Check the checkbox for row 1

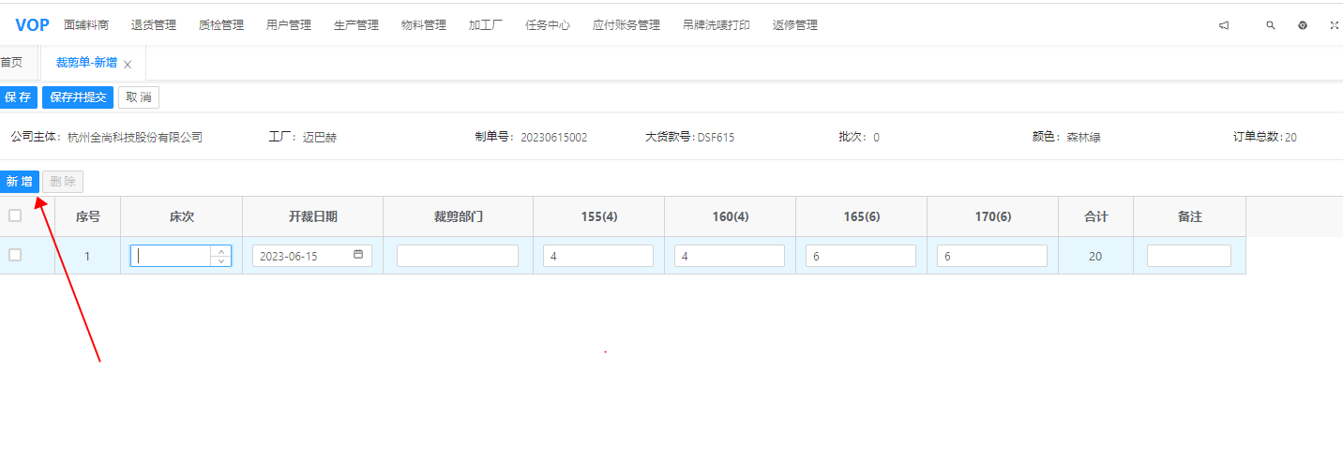[15, 255]
